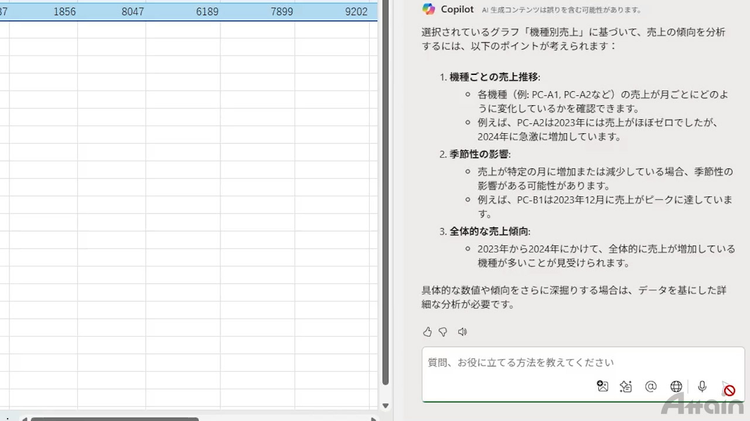Screen dimensions: 750x421
Task: Open the sparkle prompt suggestions icon
Action: 626,387
